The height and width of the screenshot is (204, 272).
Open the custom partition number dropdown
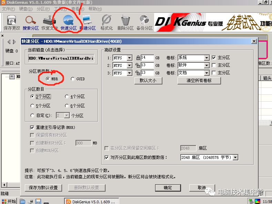tap(67, 115)
